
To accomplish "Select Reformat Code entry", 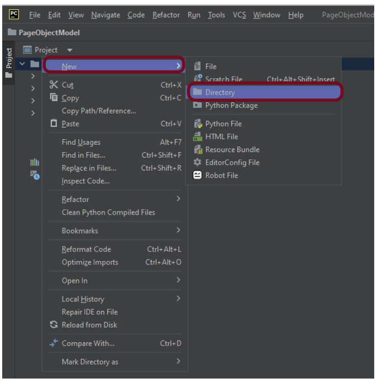I will (x=115, y=249).
